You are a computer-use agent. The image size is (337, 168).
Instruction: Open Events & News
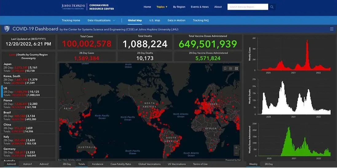click(x=200, y=7)
